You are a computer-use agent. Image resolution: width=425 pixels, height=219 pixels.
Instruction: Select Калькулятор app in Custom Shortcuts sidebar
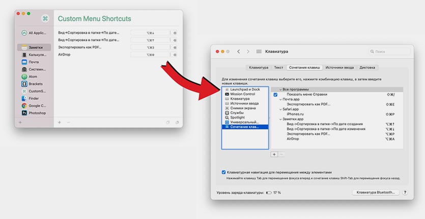(x=34, y=54)
